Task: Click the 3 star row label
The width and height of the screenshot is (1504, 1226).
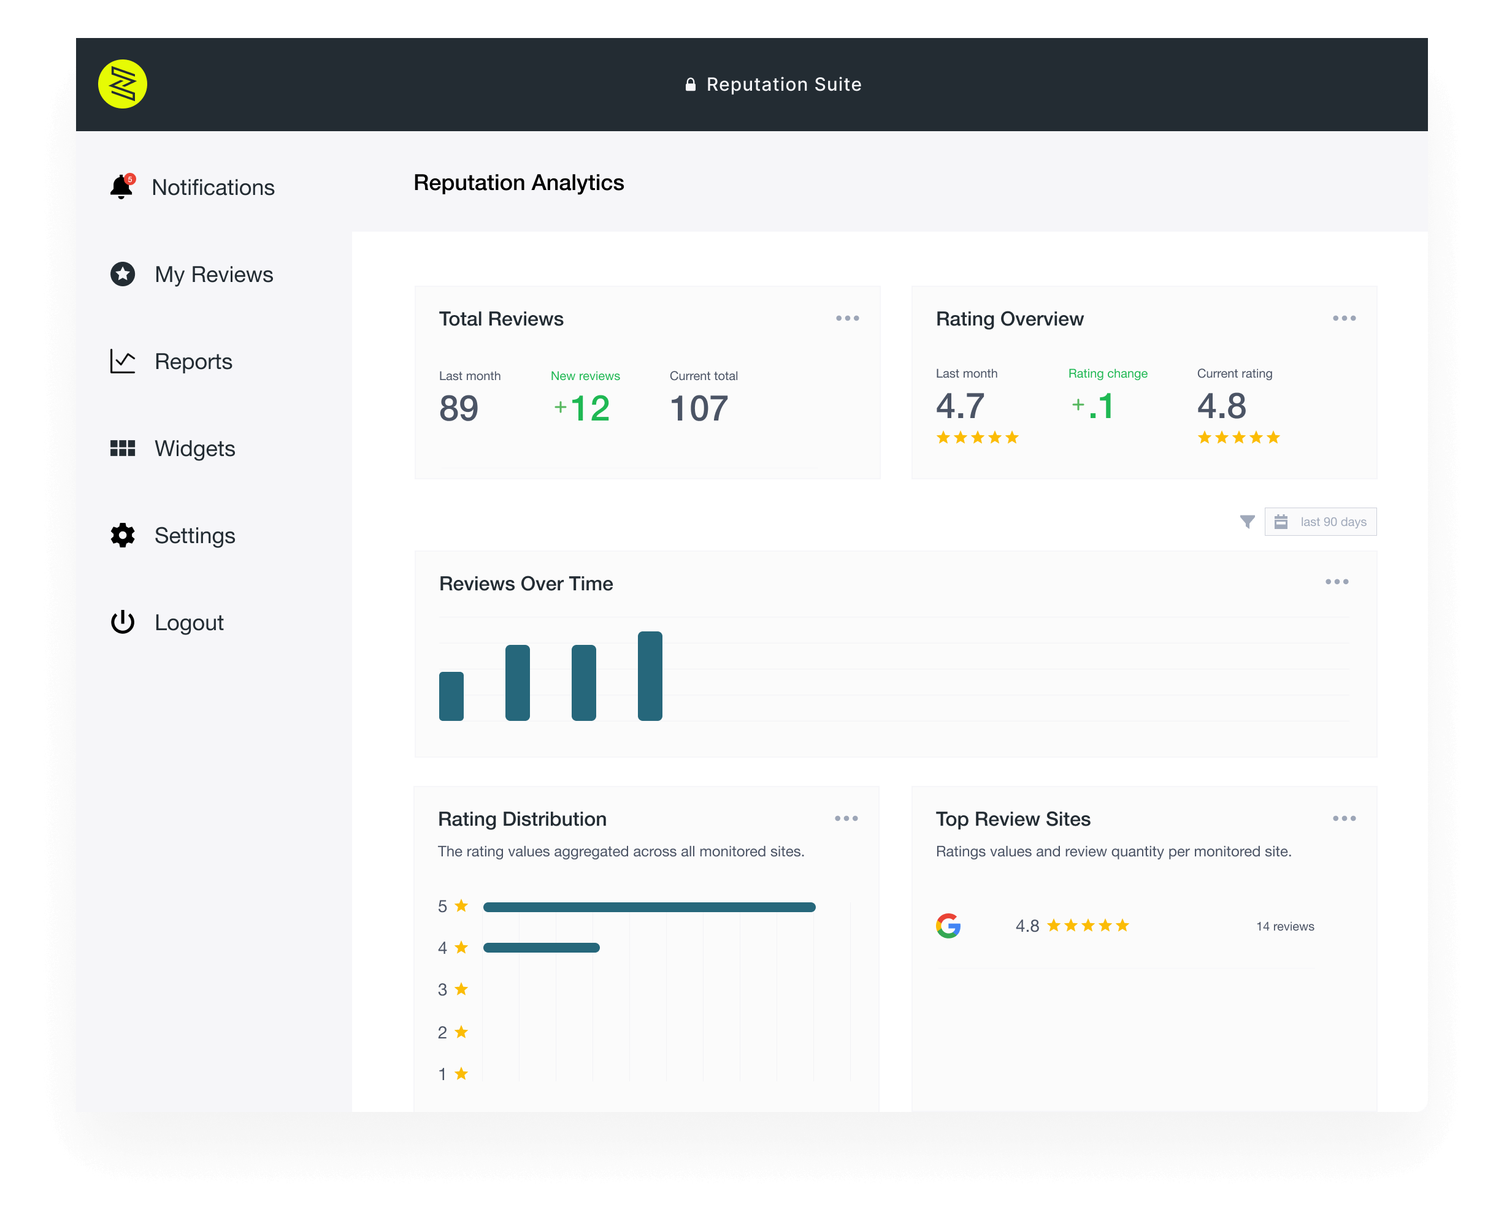Action: [453, 989]
